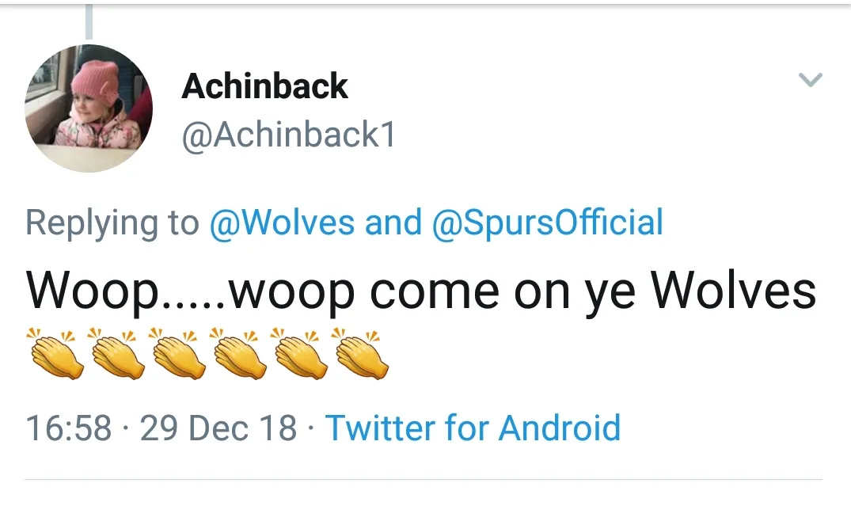Click the Achinback profile picture
The height and width of the screenshot is (506, 851).
click(x=88, y=108)
